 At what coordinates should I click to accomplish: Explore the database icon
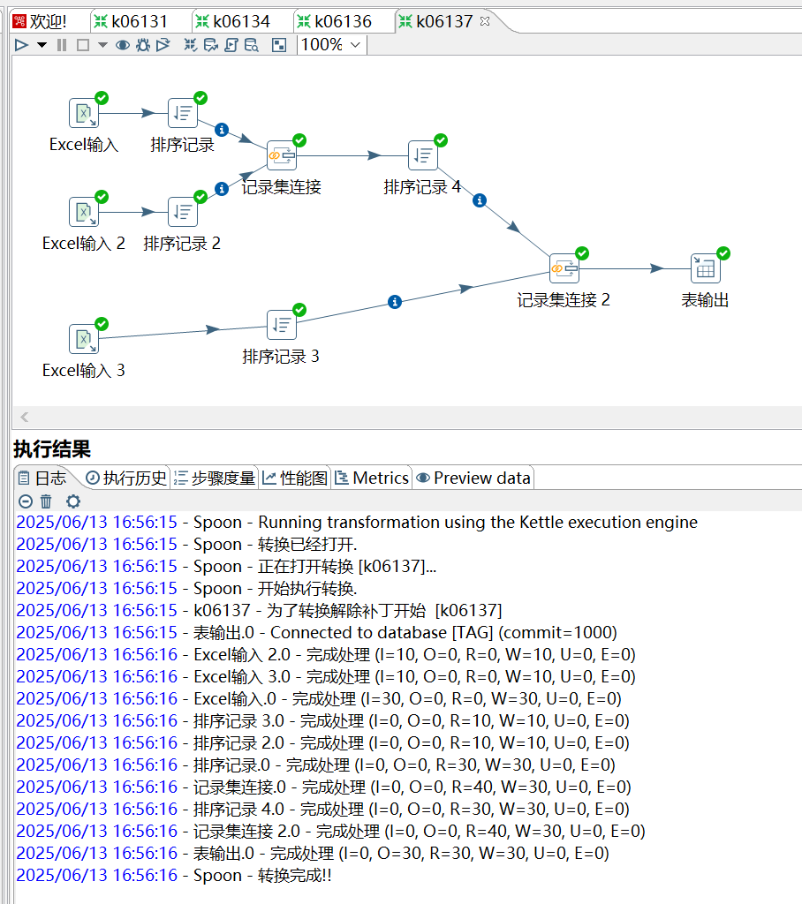coord(251,45)
